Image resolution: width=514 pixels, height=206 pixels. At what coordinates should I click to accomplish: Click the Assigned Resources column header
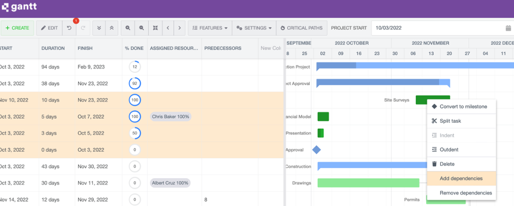tap(175, 48)
